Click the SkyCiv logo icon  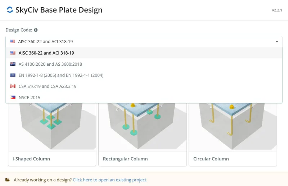pos(10,10)
